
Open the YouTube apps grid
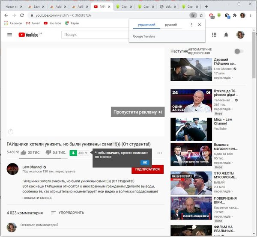pos(214,35)
